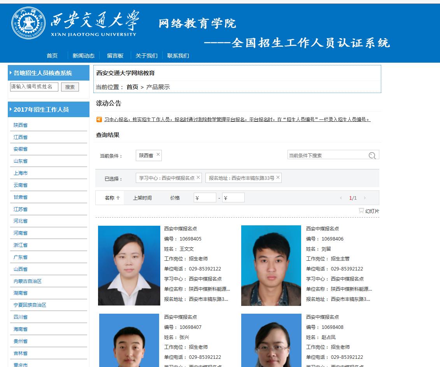Open the 新闻动态 navigation menu

tap(84, 56)
